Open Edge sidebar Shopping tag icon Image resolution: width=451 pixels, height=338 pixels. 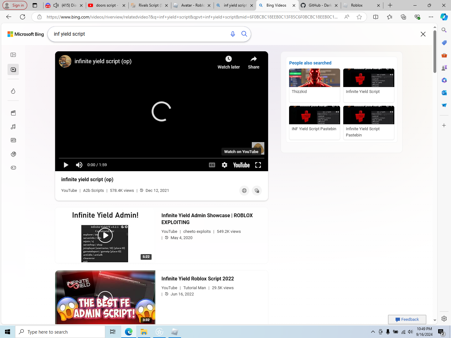[x=444, y=43]
